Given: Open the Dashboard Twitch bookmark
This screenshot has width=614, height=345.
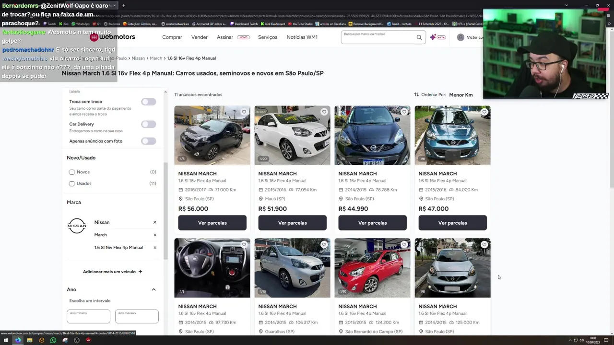Looking at the screenshot, I should coord(243,23).
